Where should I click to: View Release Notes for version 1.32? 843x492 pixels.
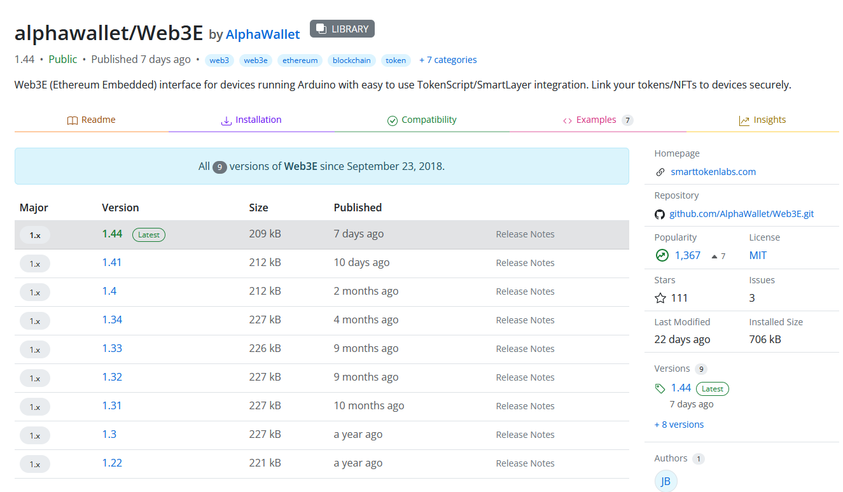pyautogui.click(x=526, y=377)
